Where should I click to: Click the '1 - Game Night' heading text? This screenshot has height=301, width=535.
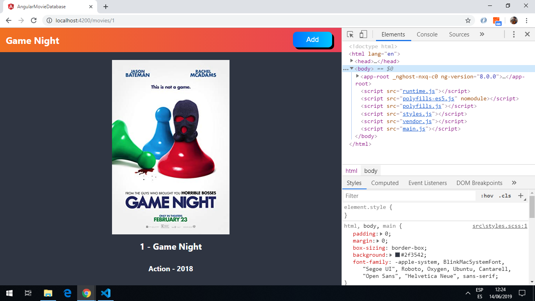point(171,247)
